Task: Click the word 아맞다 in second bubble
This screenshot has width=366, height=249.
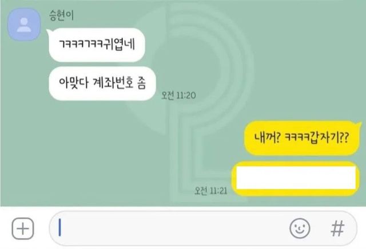Action: (x=74, y=83)
